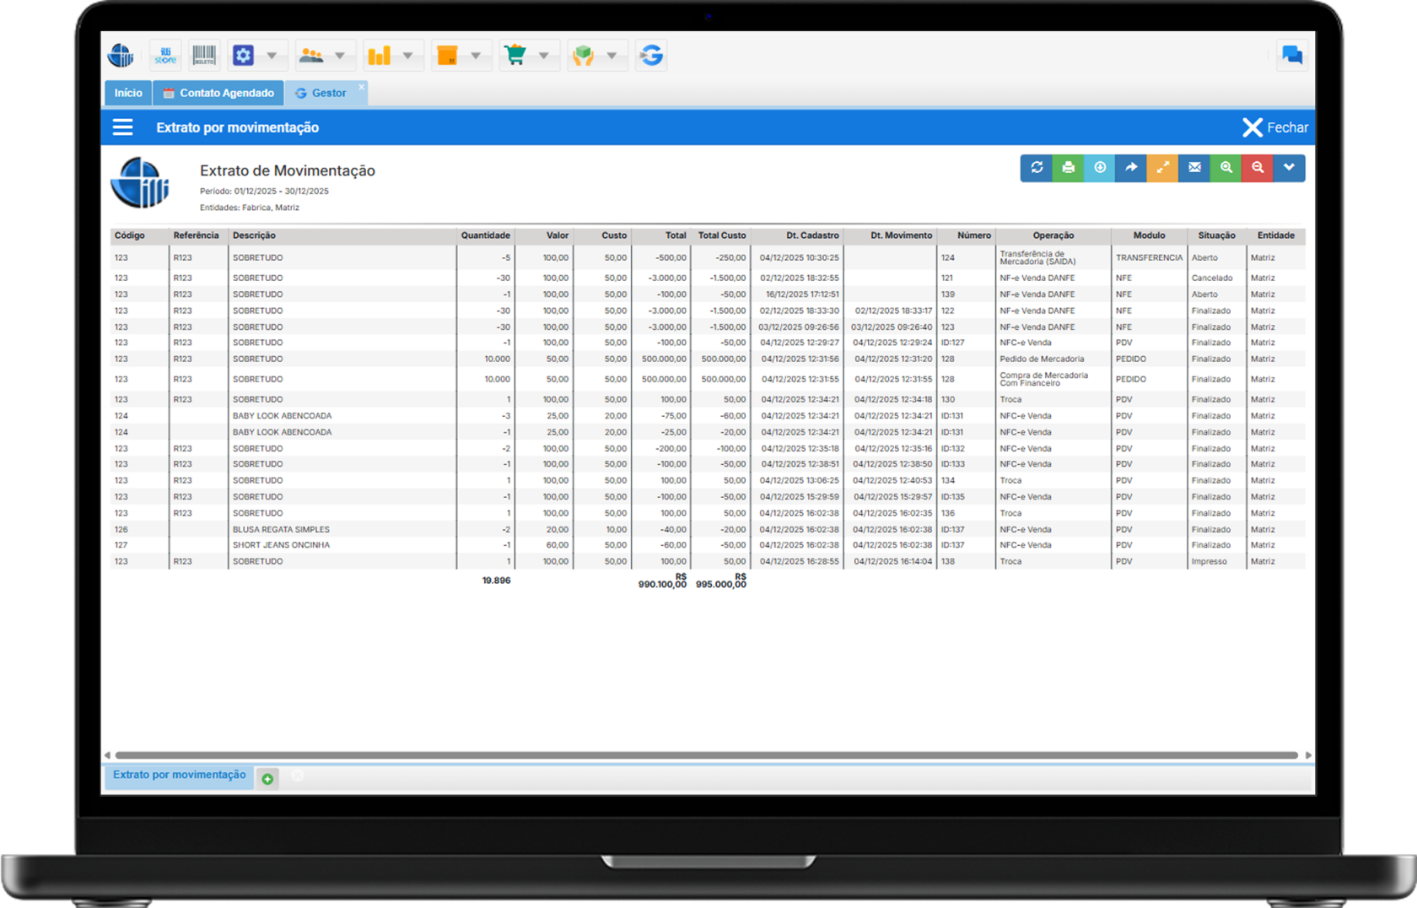Open the chat messages icon
Image resolution: width=1417 pixels, height=908 pixels.
coord(1291,56)
